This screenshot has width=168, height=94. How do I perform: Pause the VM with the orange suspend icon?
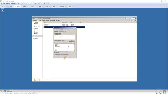(18, 3)
